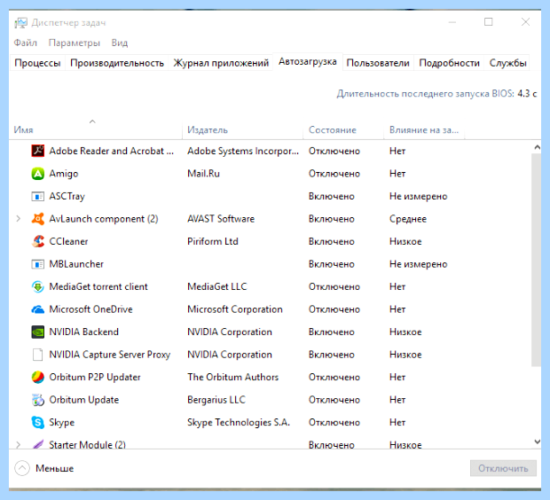550x500 pixels.
Task: Expand the Starter Module group
Action: pyautogui.click(x=19, y=445)
